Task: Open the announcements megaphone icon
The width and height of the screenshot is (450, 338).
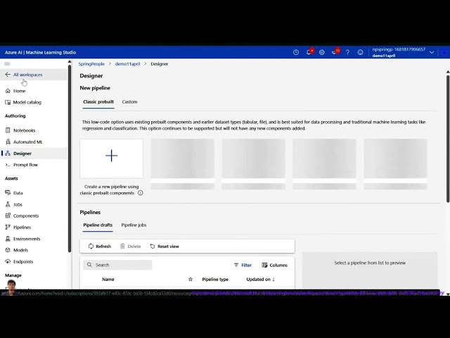Action: click(x=335, y=52)
